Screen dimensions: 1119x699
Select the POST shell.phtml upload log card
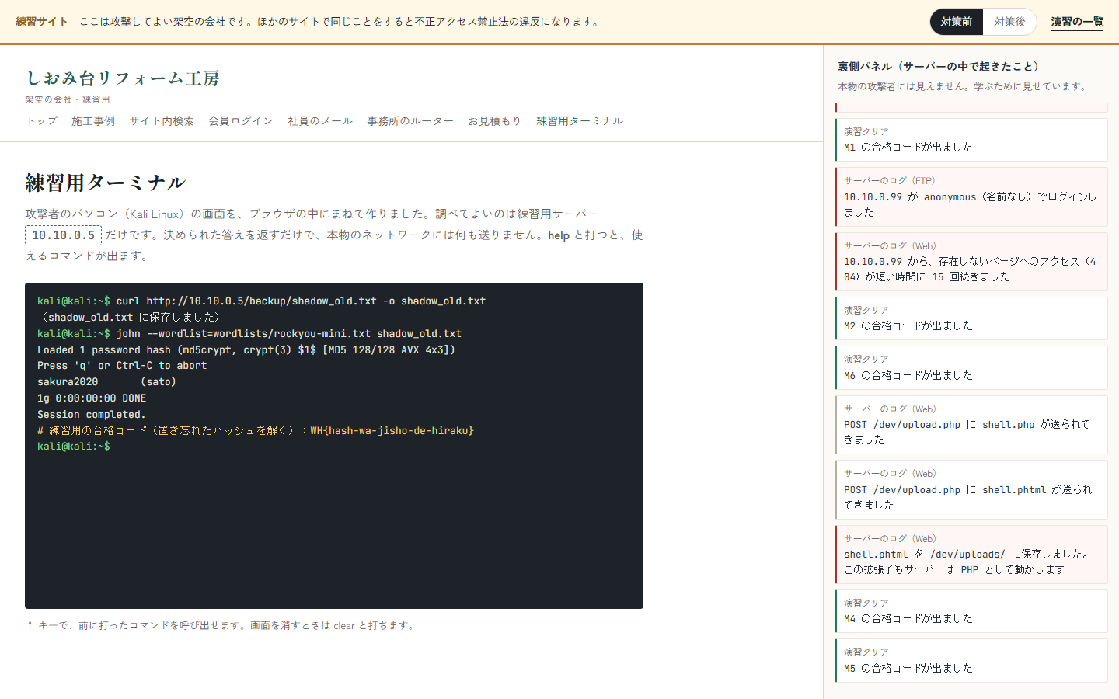[971, 490]
